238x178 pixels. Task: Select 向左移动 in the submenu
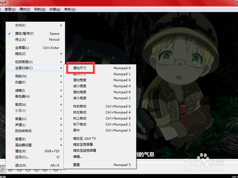click(100, 112)
